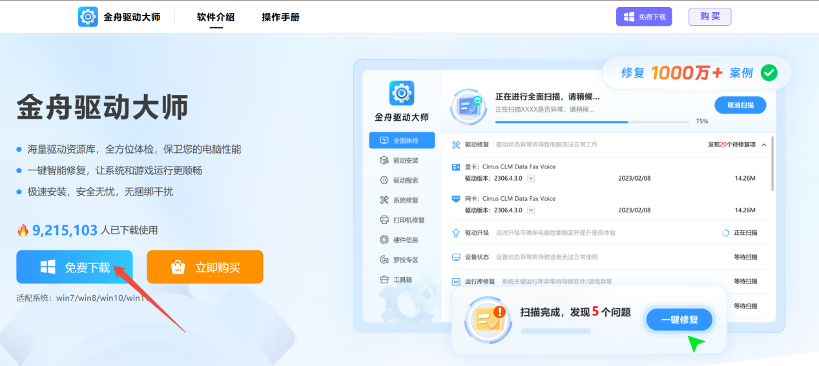Click the 金舟驱动大师 header brand text
Viewport: 819px width, 366px height.
(x=132, y=17)
